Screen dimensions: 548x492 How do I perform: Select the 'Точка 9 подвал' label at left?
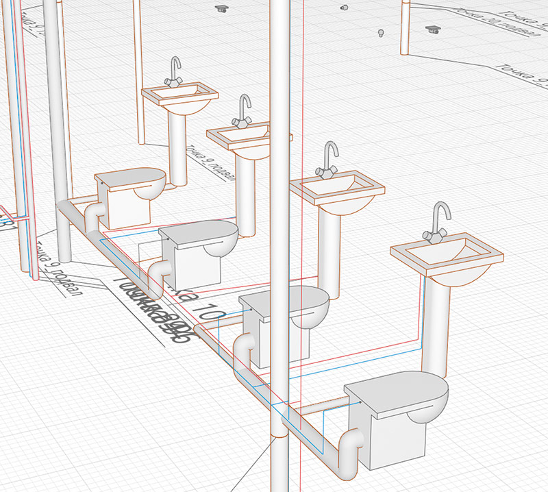click(58, 265)
